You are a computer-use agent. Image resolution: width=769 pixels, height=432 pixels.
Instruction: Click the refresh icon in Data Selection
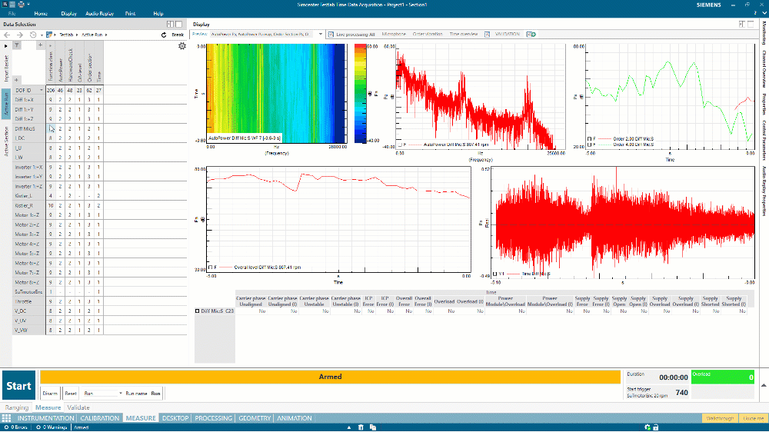tap(164, 35)
